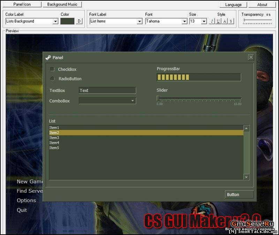Open the Background Music menu
Screen dimensions: 279x235
[62, 5]
